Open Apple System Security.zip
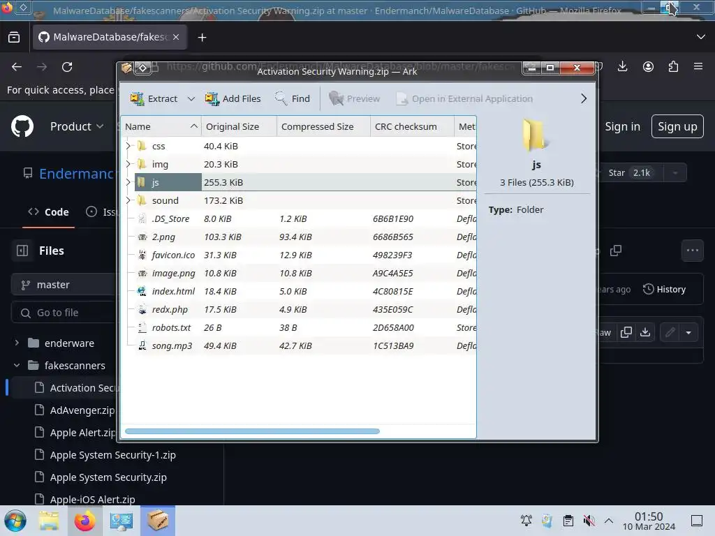The height and width of the screenshot is (536, 715). (108, 477)
